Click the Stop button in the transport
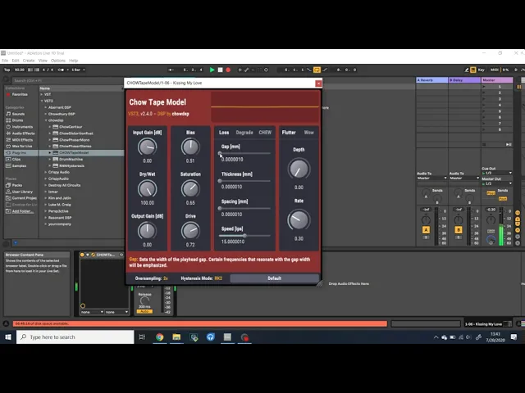Image resolution: width=525 pixels, height=393 pixels. pos(221,70)
